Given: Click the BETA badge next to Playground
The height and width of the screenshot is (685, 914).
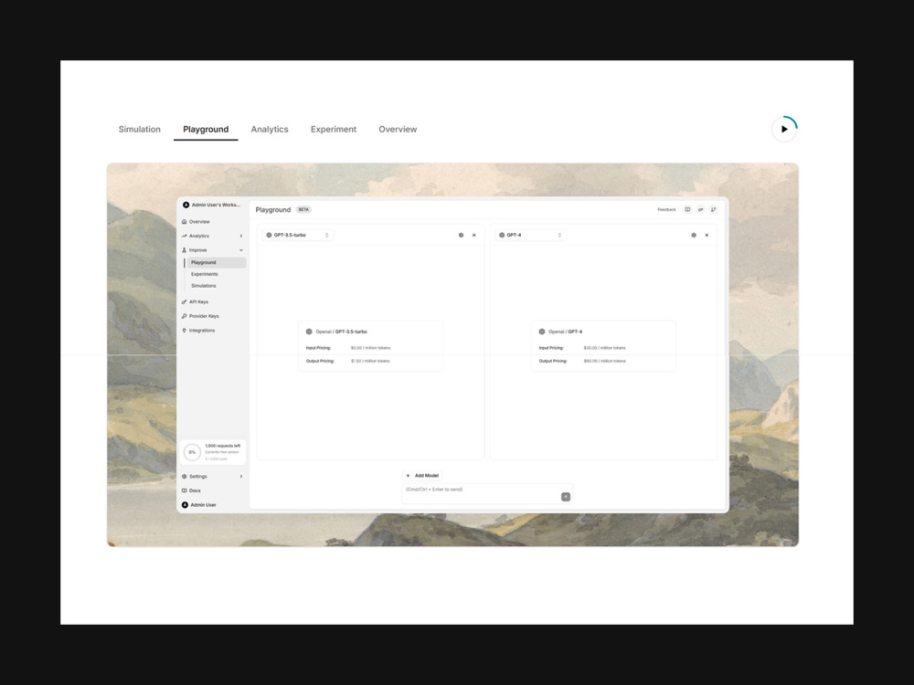Looking at the screenshot, I should [x=303, y=210].
